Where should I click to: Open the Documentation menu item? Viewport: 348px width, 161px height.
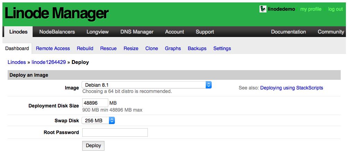click(289, 32)
